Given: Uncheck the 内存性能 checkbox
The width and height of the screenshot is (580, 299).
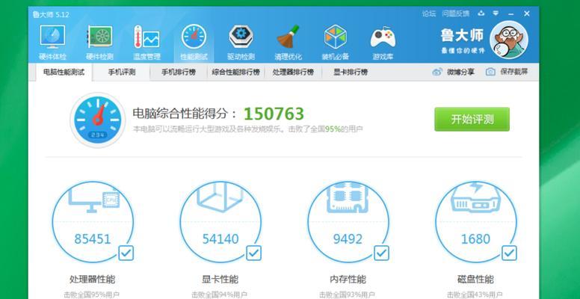Looking at the screenshot, I should point(381,253).
